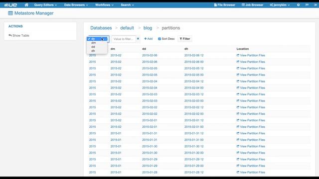Click the Add filter button

[149, 39]
